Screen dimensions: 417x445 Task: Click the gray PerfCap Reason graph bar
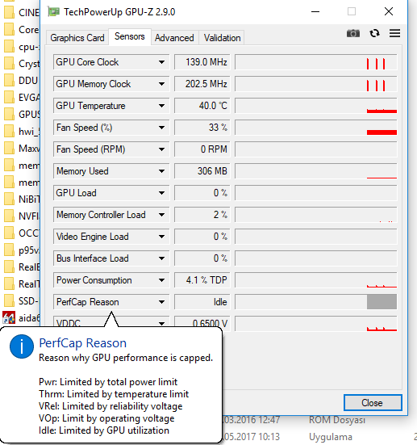click(382, 302)
